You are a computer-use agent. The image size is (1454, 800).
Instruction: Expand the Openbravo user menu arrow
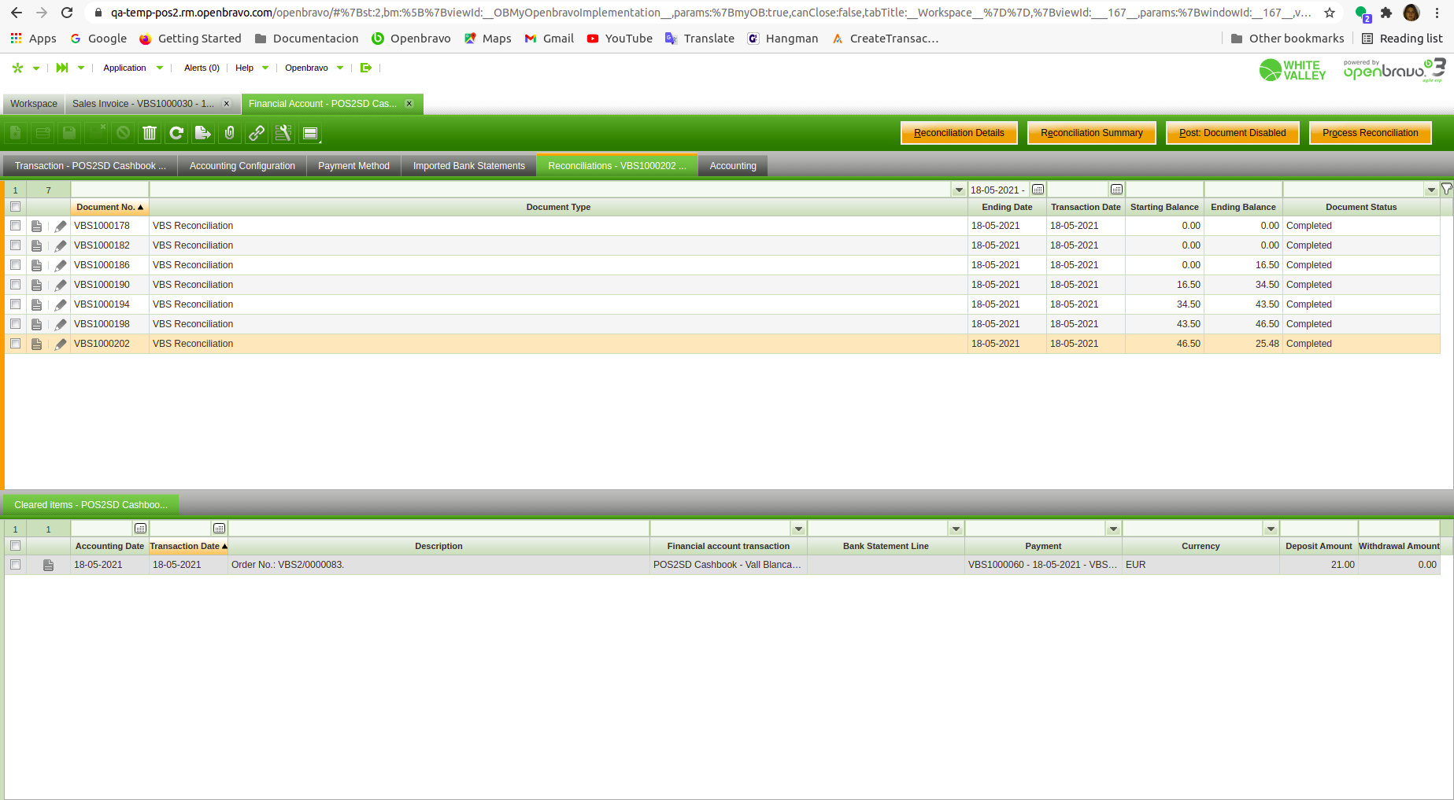340,68
